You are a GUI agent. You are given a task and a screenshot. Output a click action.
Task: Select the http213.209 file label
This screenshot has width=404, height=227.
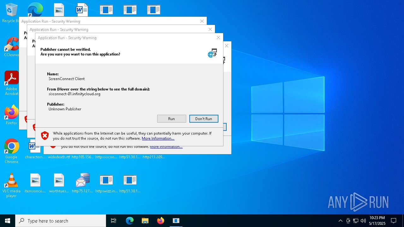pos(154,157)
